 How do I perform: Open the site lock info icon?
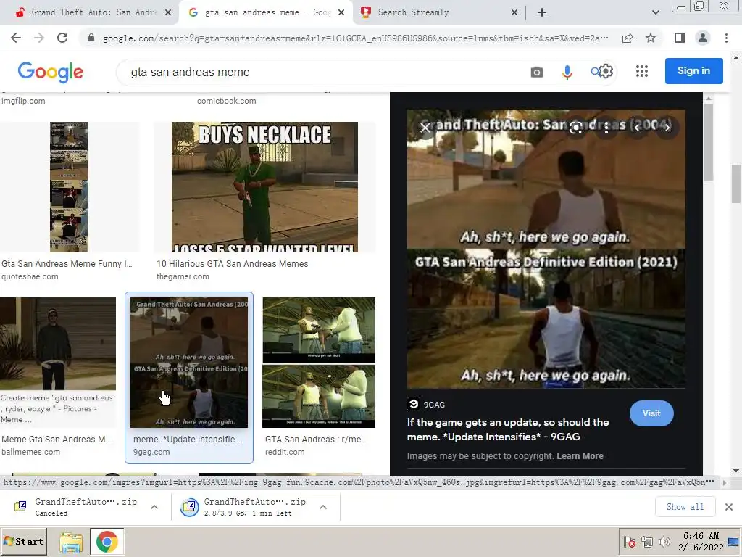click(x=91, y=38)
